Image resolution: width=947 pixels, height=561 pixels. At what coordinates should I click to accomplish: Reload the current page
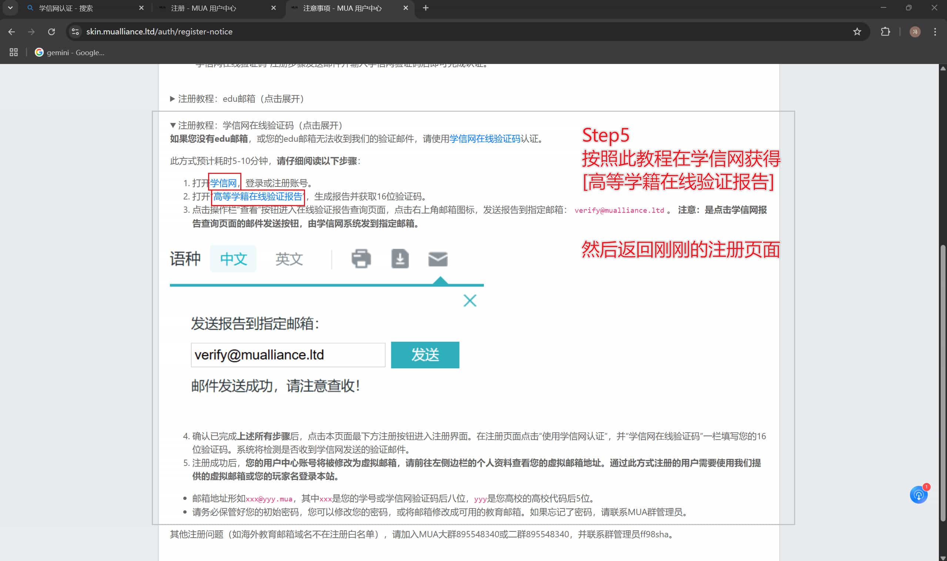pyautogui.click(x=51, y=32)
